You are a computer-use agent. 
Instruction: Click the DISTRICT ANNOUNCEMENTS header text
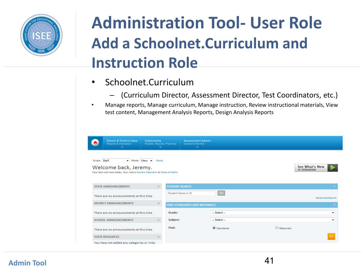[x=114, y=203]
